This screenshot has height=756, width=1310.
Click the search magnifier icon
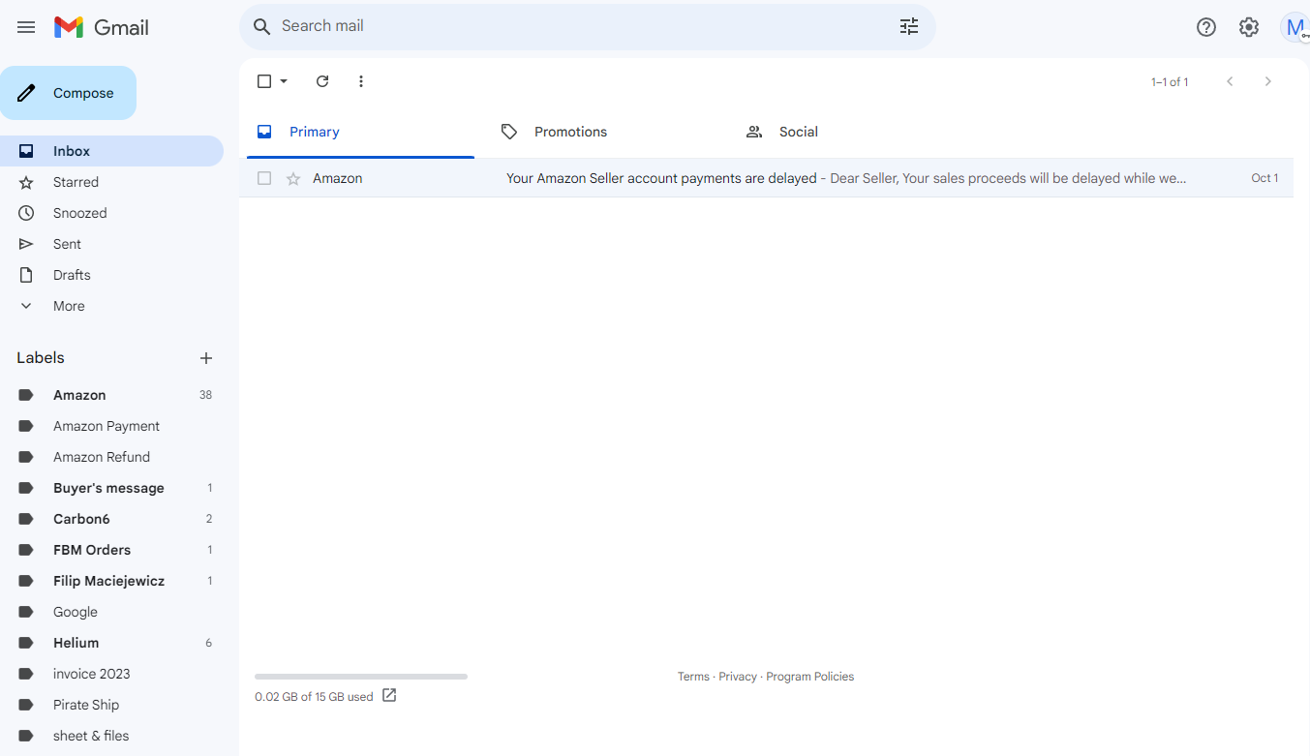(261, 27)
